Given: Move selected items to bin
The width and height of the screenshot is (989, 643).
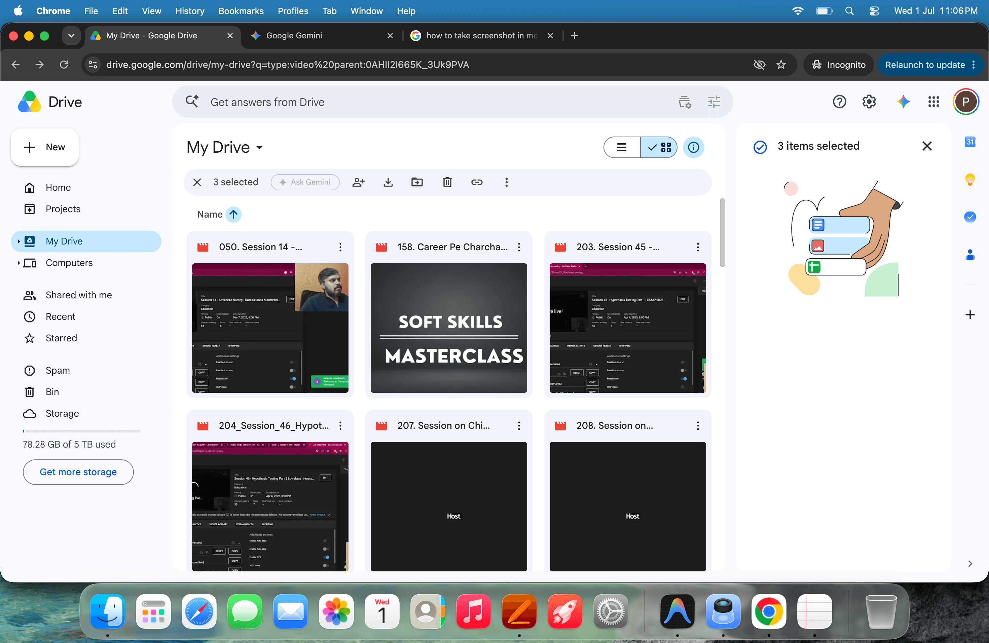Looking at the screenshot, I should point(447,182).
